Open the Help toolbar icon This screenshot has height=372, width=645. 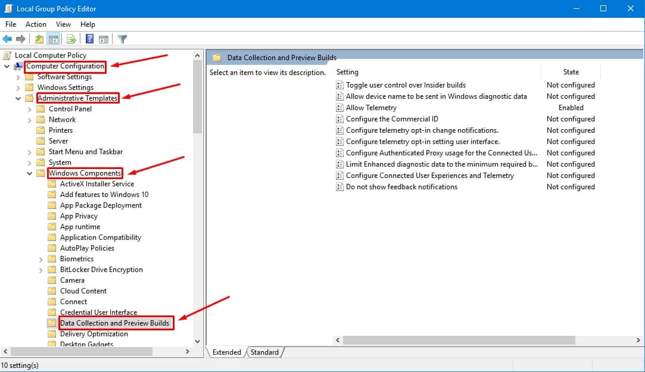pos(89,39)
